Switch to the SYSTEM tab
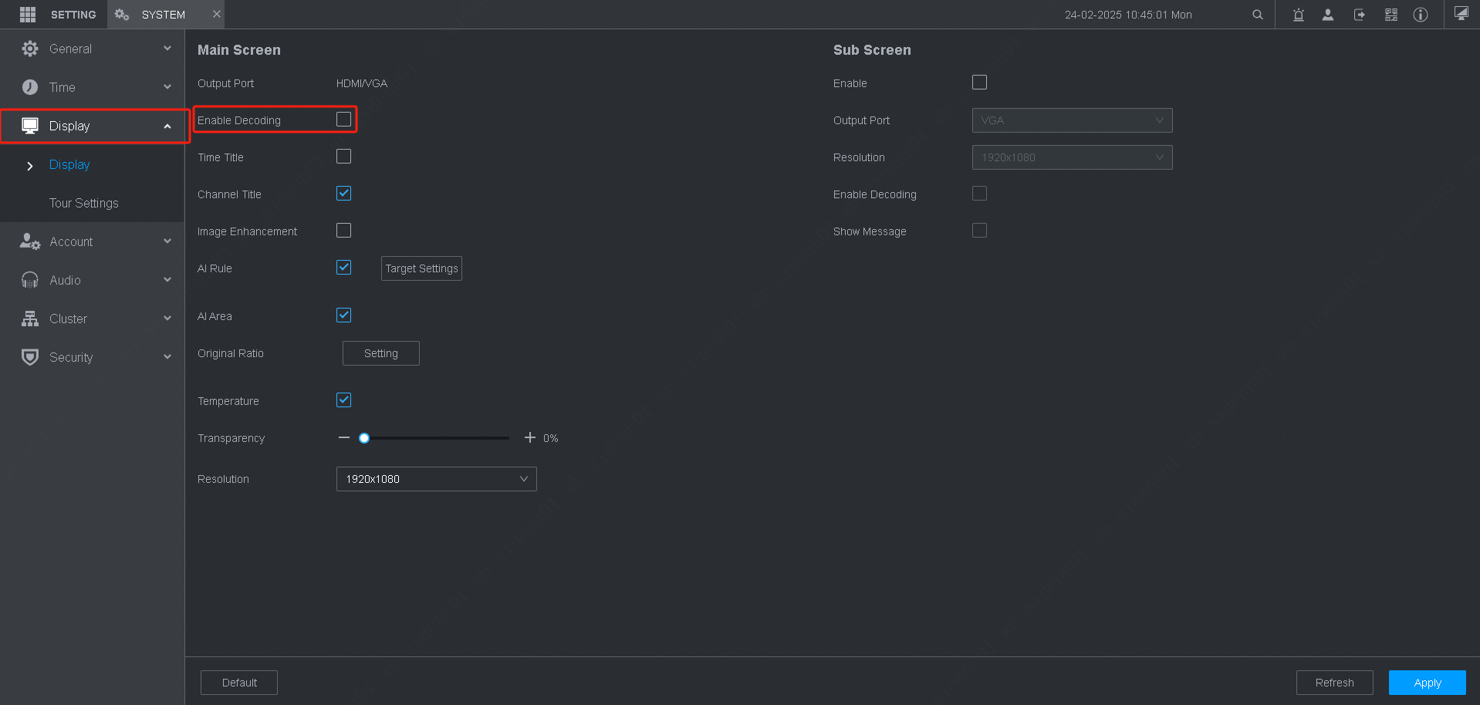This screenshot has width=1480, height=705. click(163, 15)
